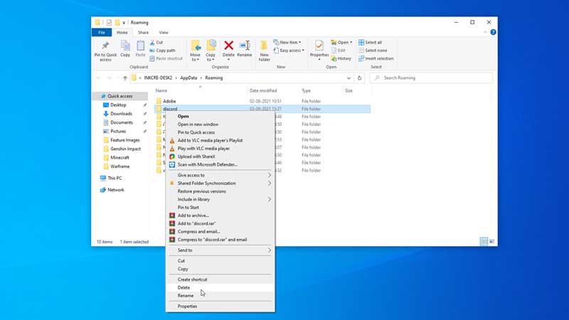Click the Up one level arrow
Screen dimensions: 569x320
point(125,78)
